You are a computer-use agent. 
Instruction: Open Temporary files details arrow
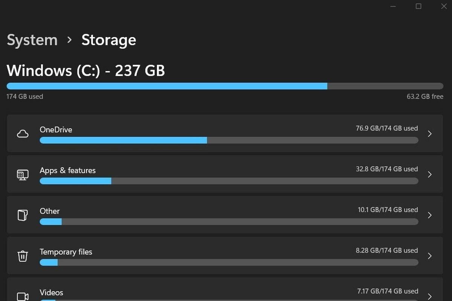point(430,256)
